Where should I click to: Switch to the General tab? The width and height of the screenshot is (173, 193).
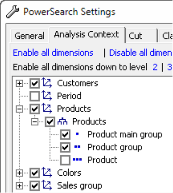coord(30,36)
